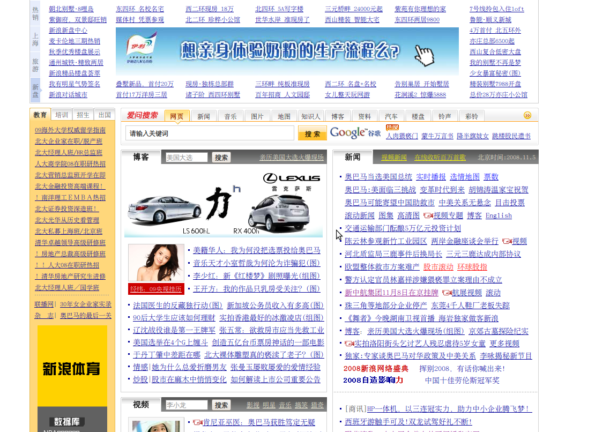Open the 楼盘 search tab
The image size is (595, 432).
click(418, 116)
